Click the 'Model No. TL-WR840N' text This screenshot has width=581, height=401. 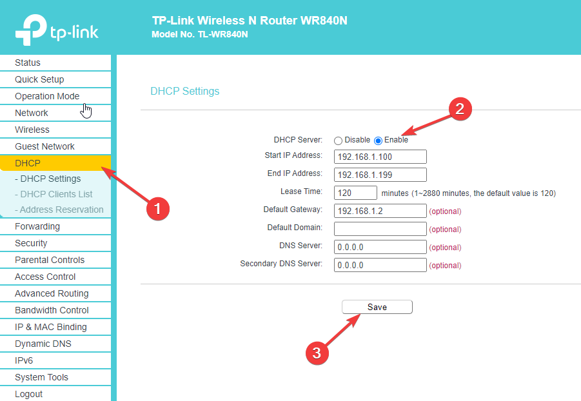click(200, 34)
